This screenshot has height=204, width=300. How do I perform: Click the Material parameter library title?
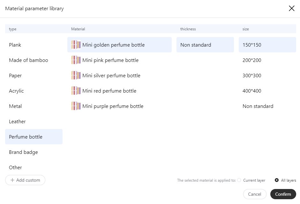point(34,9)
